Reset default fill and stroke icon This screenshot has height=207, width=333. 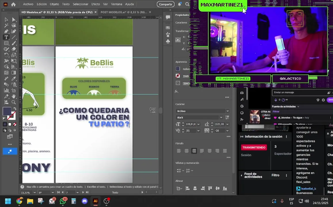pos(4,119)
